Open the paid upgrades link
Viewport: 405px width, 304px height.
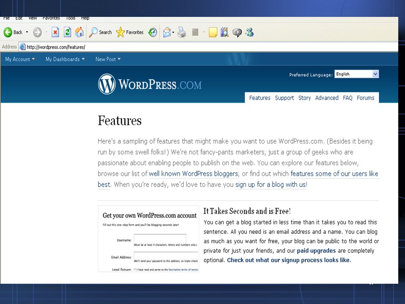click(316, 251)
